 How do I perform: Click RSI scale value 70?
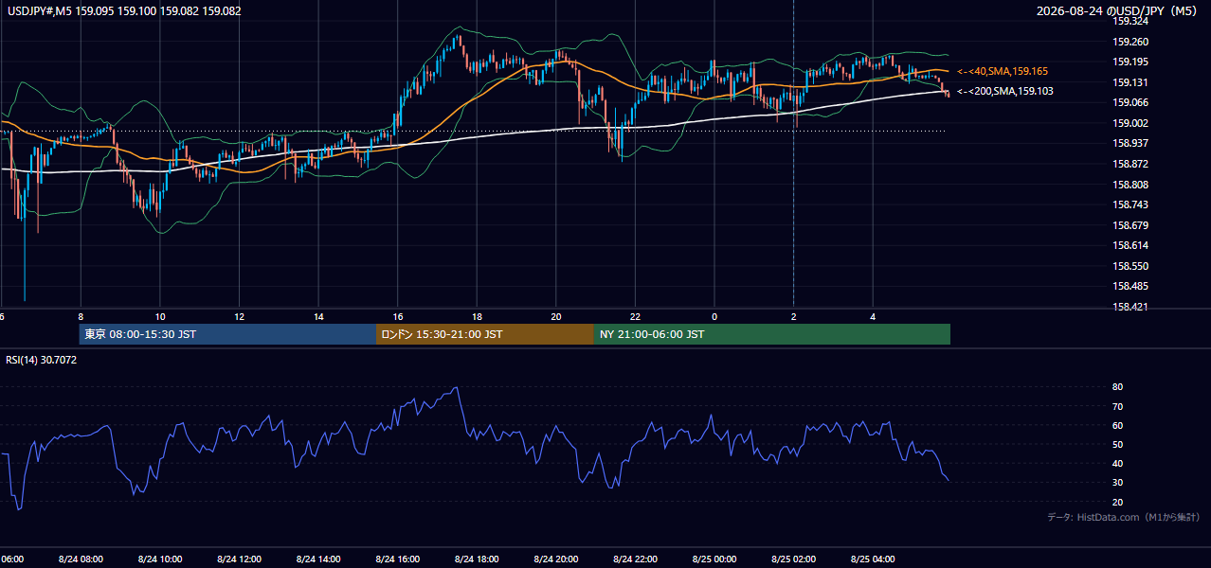coord(1118,406)
